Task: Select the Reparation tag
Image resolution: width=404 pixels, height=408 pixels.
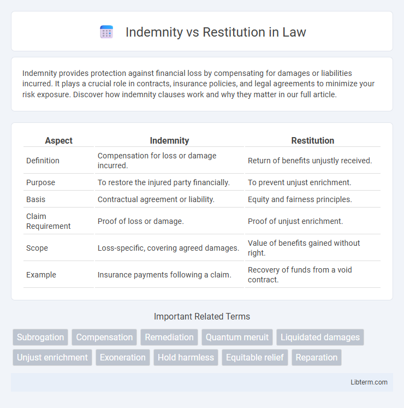Action: (x=316, y=358)
